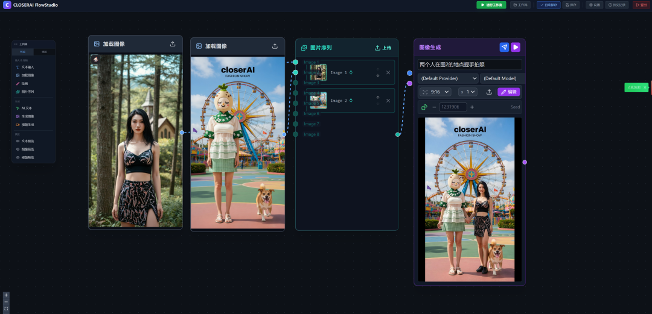Open the 9:16 aspect ratio dropdown
The height and width of the screenshot is (314, 652).
(x=435, y=92)
